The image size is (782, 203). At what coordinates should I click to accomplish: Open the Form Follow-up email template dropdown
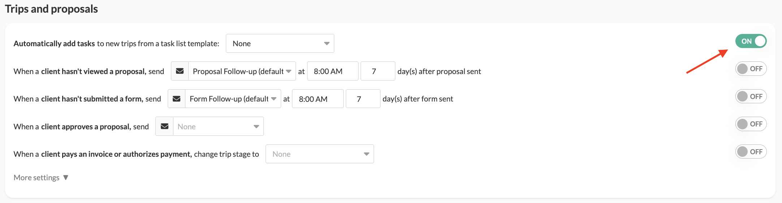point(233,99)
